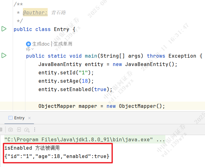205x167 pixels.
Task: Click the entity.setAge(18) line
Action: point(66,81)
